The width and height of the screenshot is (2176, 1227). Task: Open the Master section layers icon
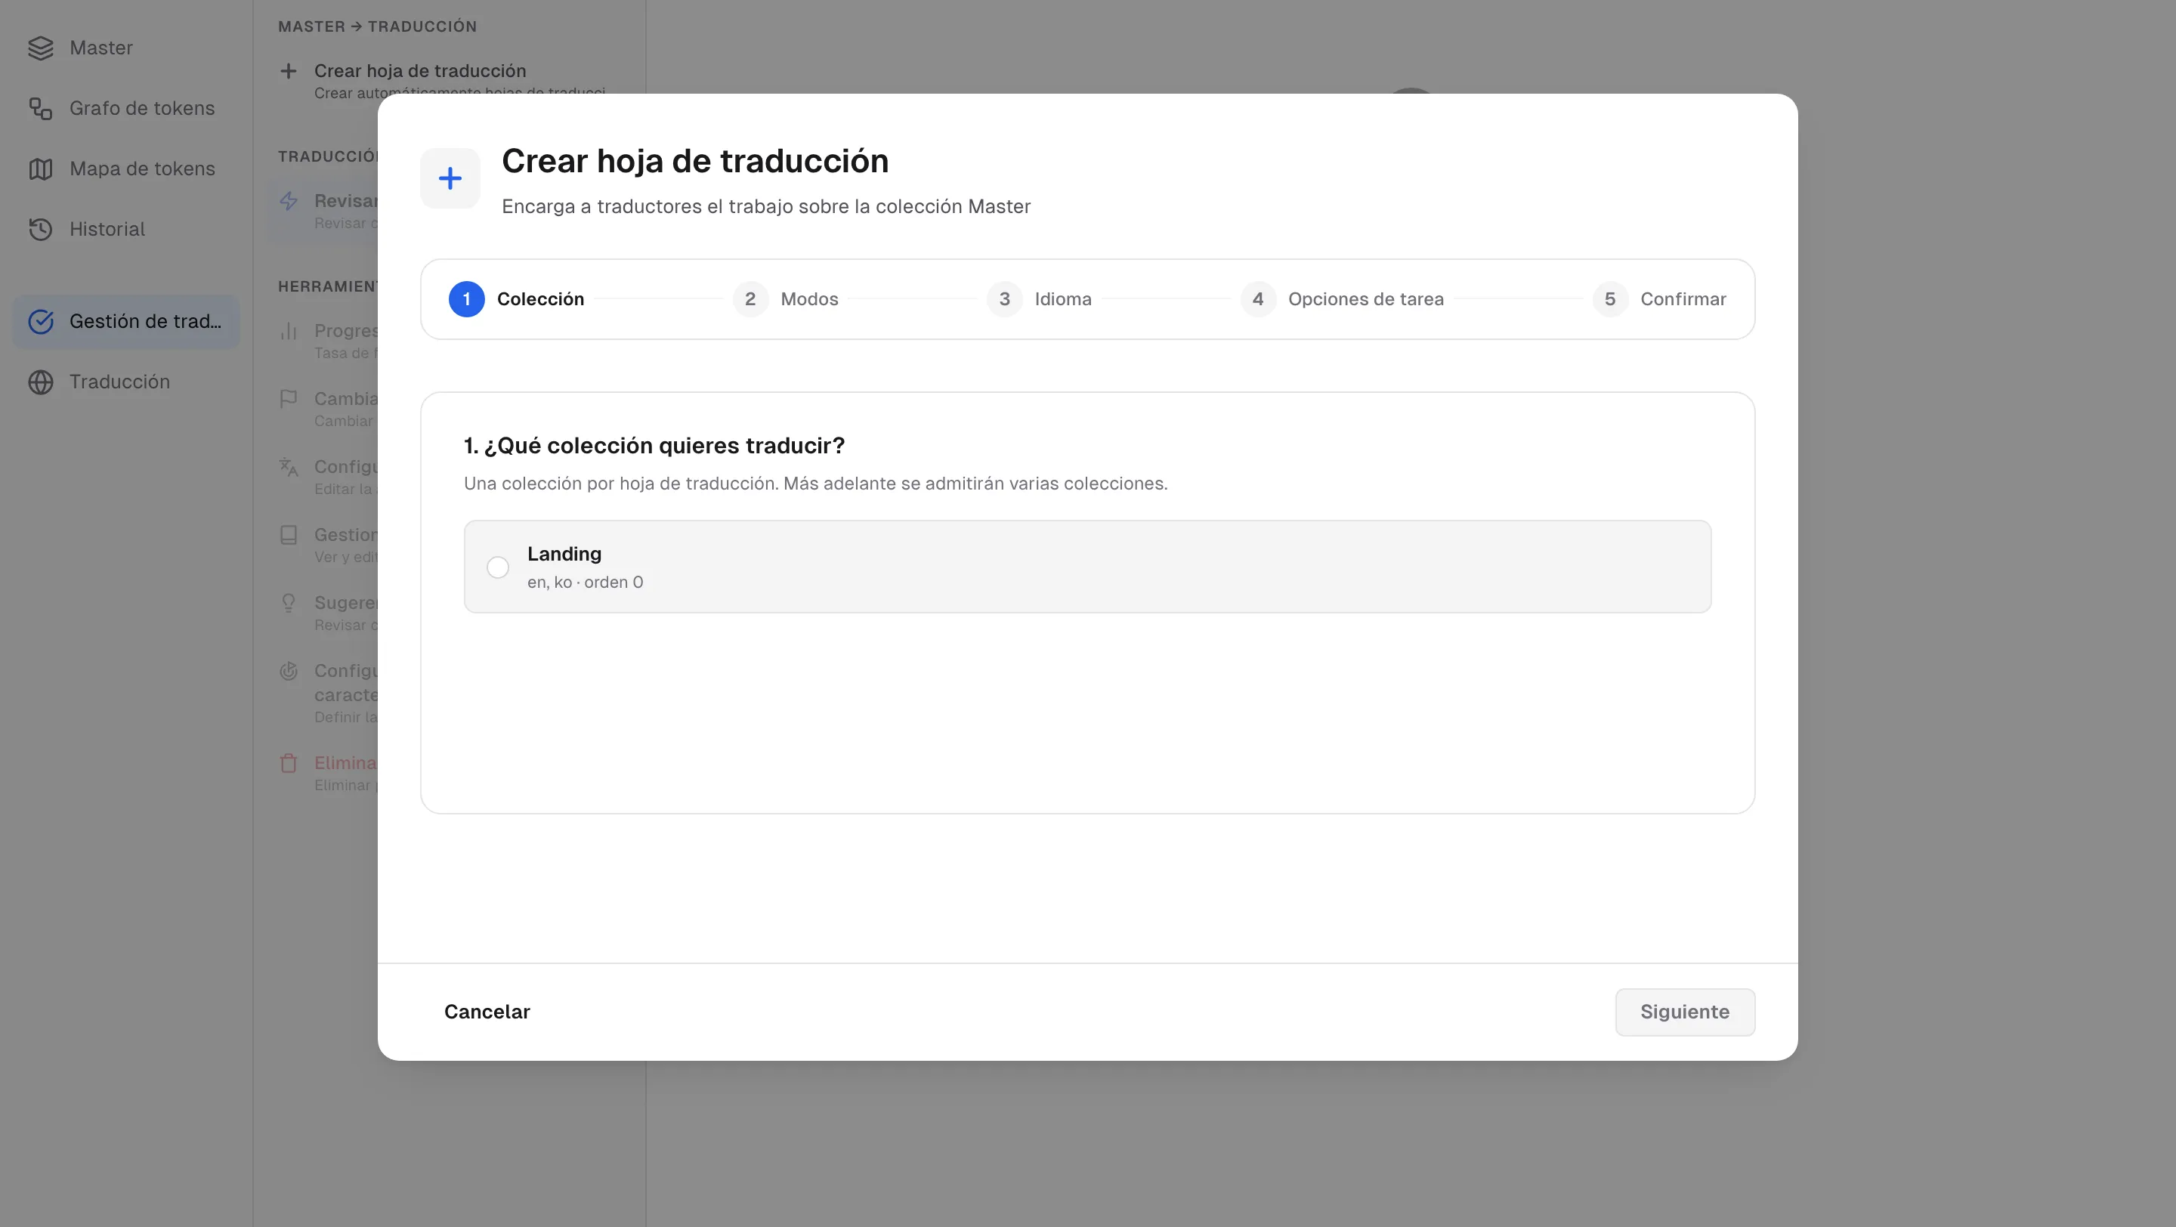tap(41, 48)
